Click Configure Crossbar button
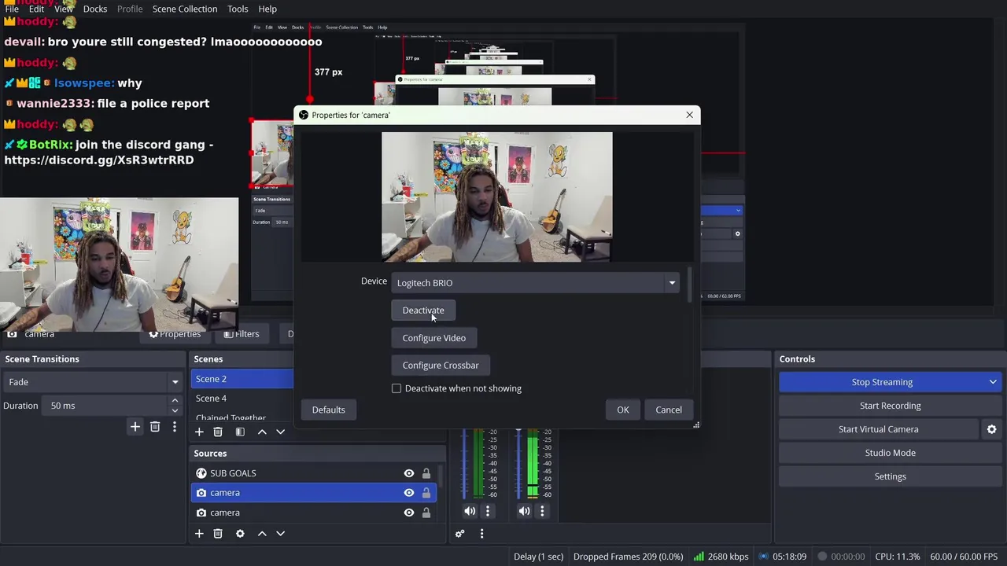The image size is (1007, 566). click(441, 366)
